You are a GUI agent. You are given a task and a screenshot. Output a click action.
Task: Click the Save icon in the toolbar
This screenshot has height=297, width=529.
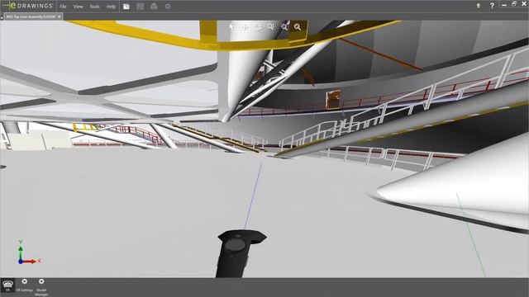click(141, 7)
